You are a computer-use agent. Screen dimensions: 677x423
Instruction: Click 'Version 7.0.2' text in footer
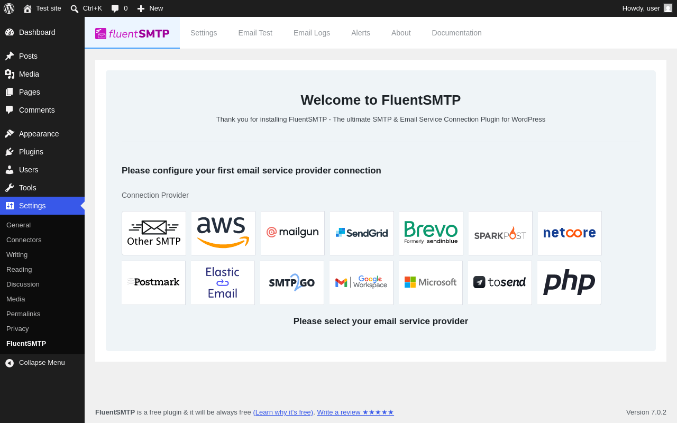point(646,412)
